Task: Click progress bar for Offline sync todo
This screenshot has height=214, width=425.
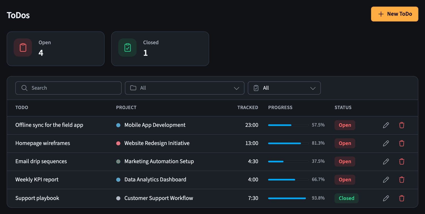Action: (288, 125)
